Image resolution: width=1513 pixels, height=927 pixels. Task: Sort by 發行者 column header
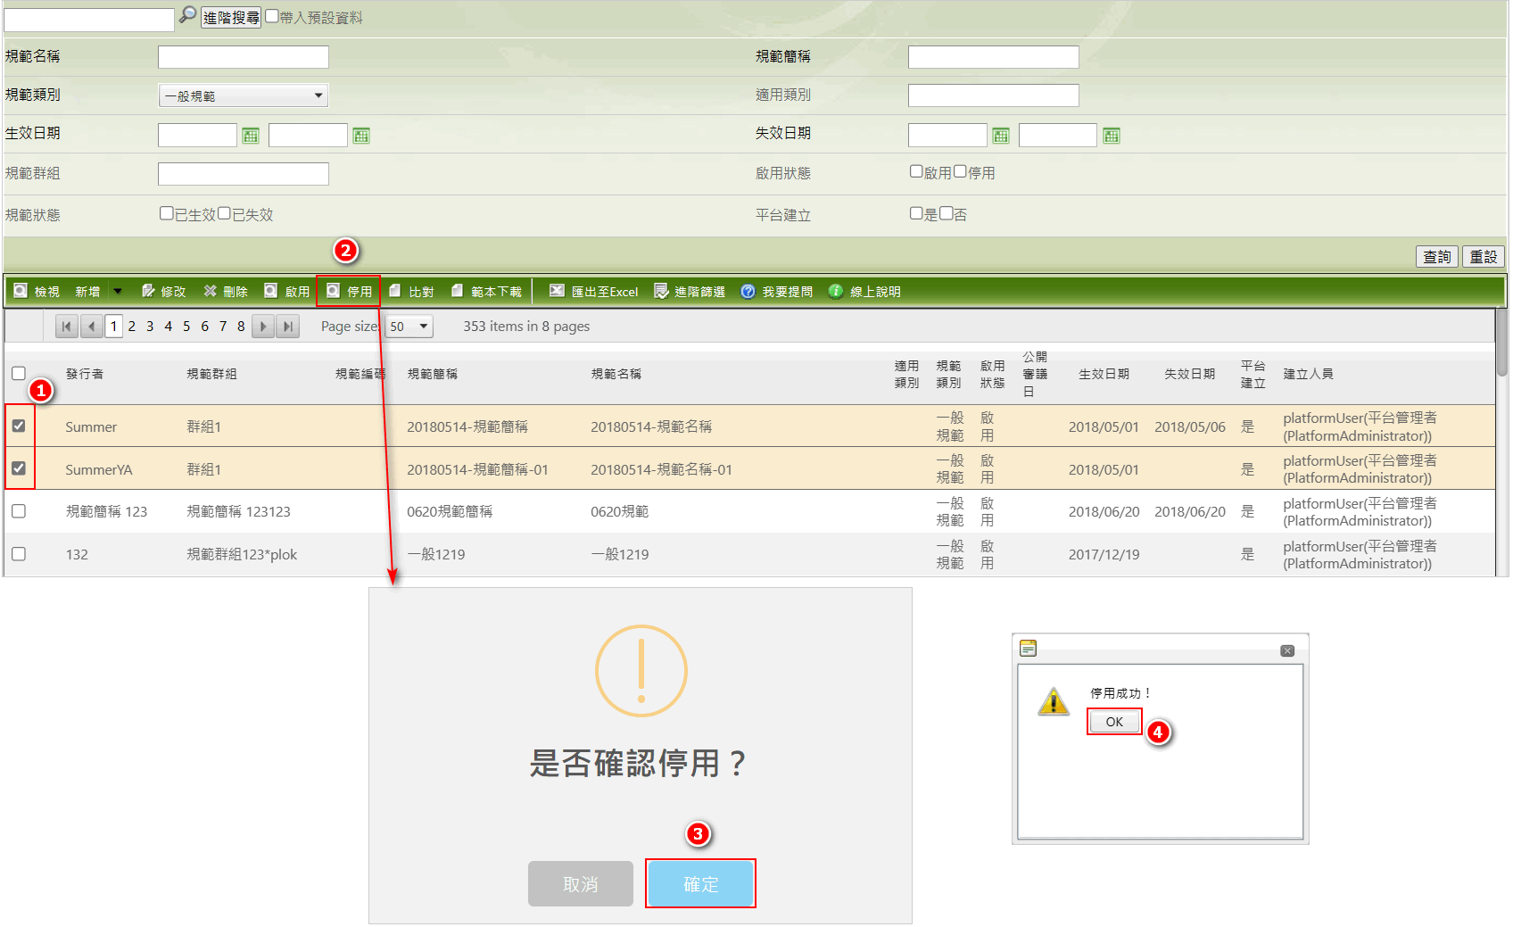coord(85,374)
